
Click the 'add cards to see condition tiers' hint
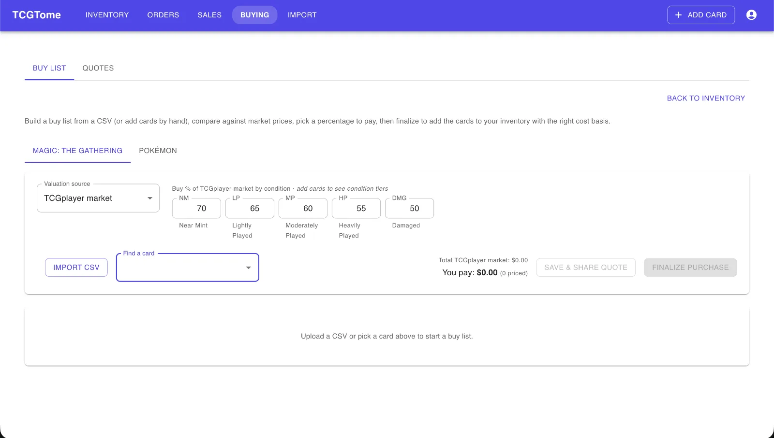pos(342,189)
